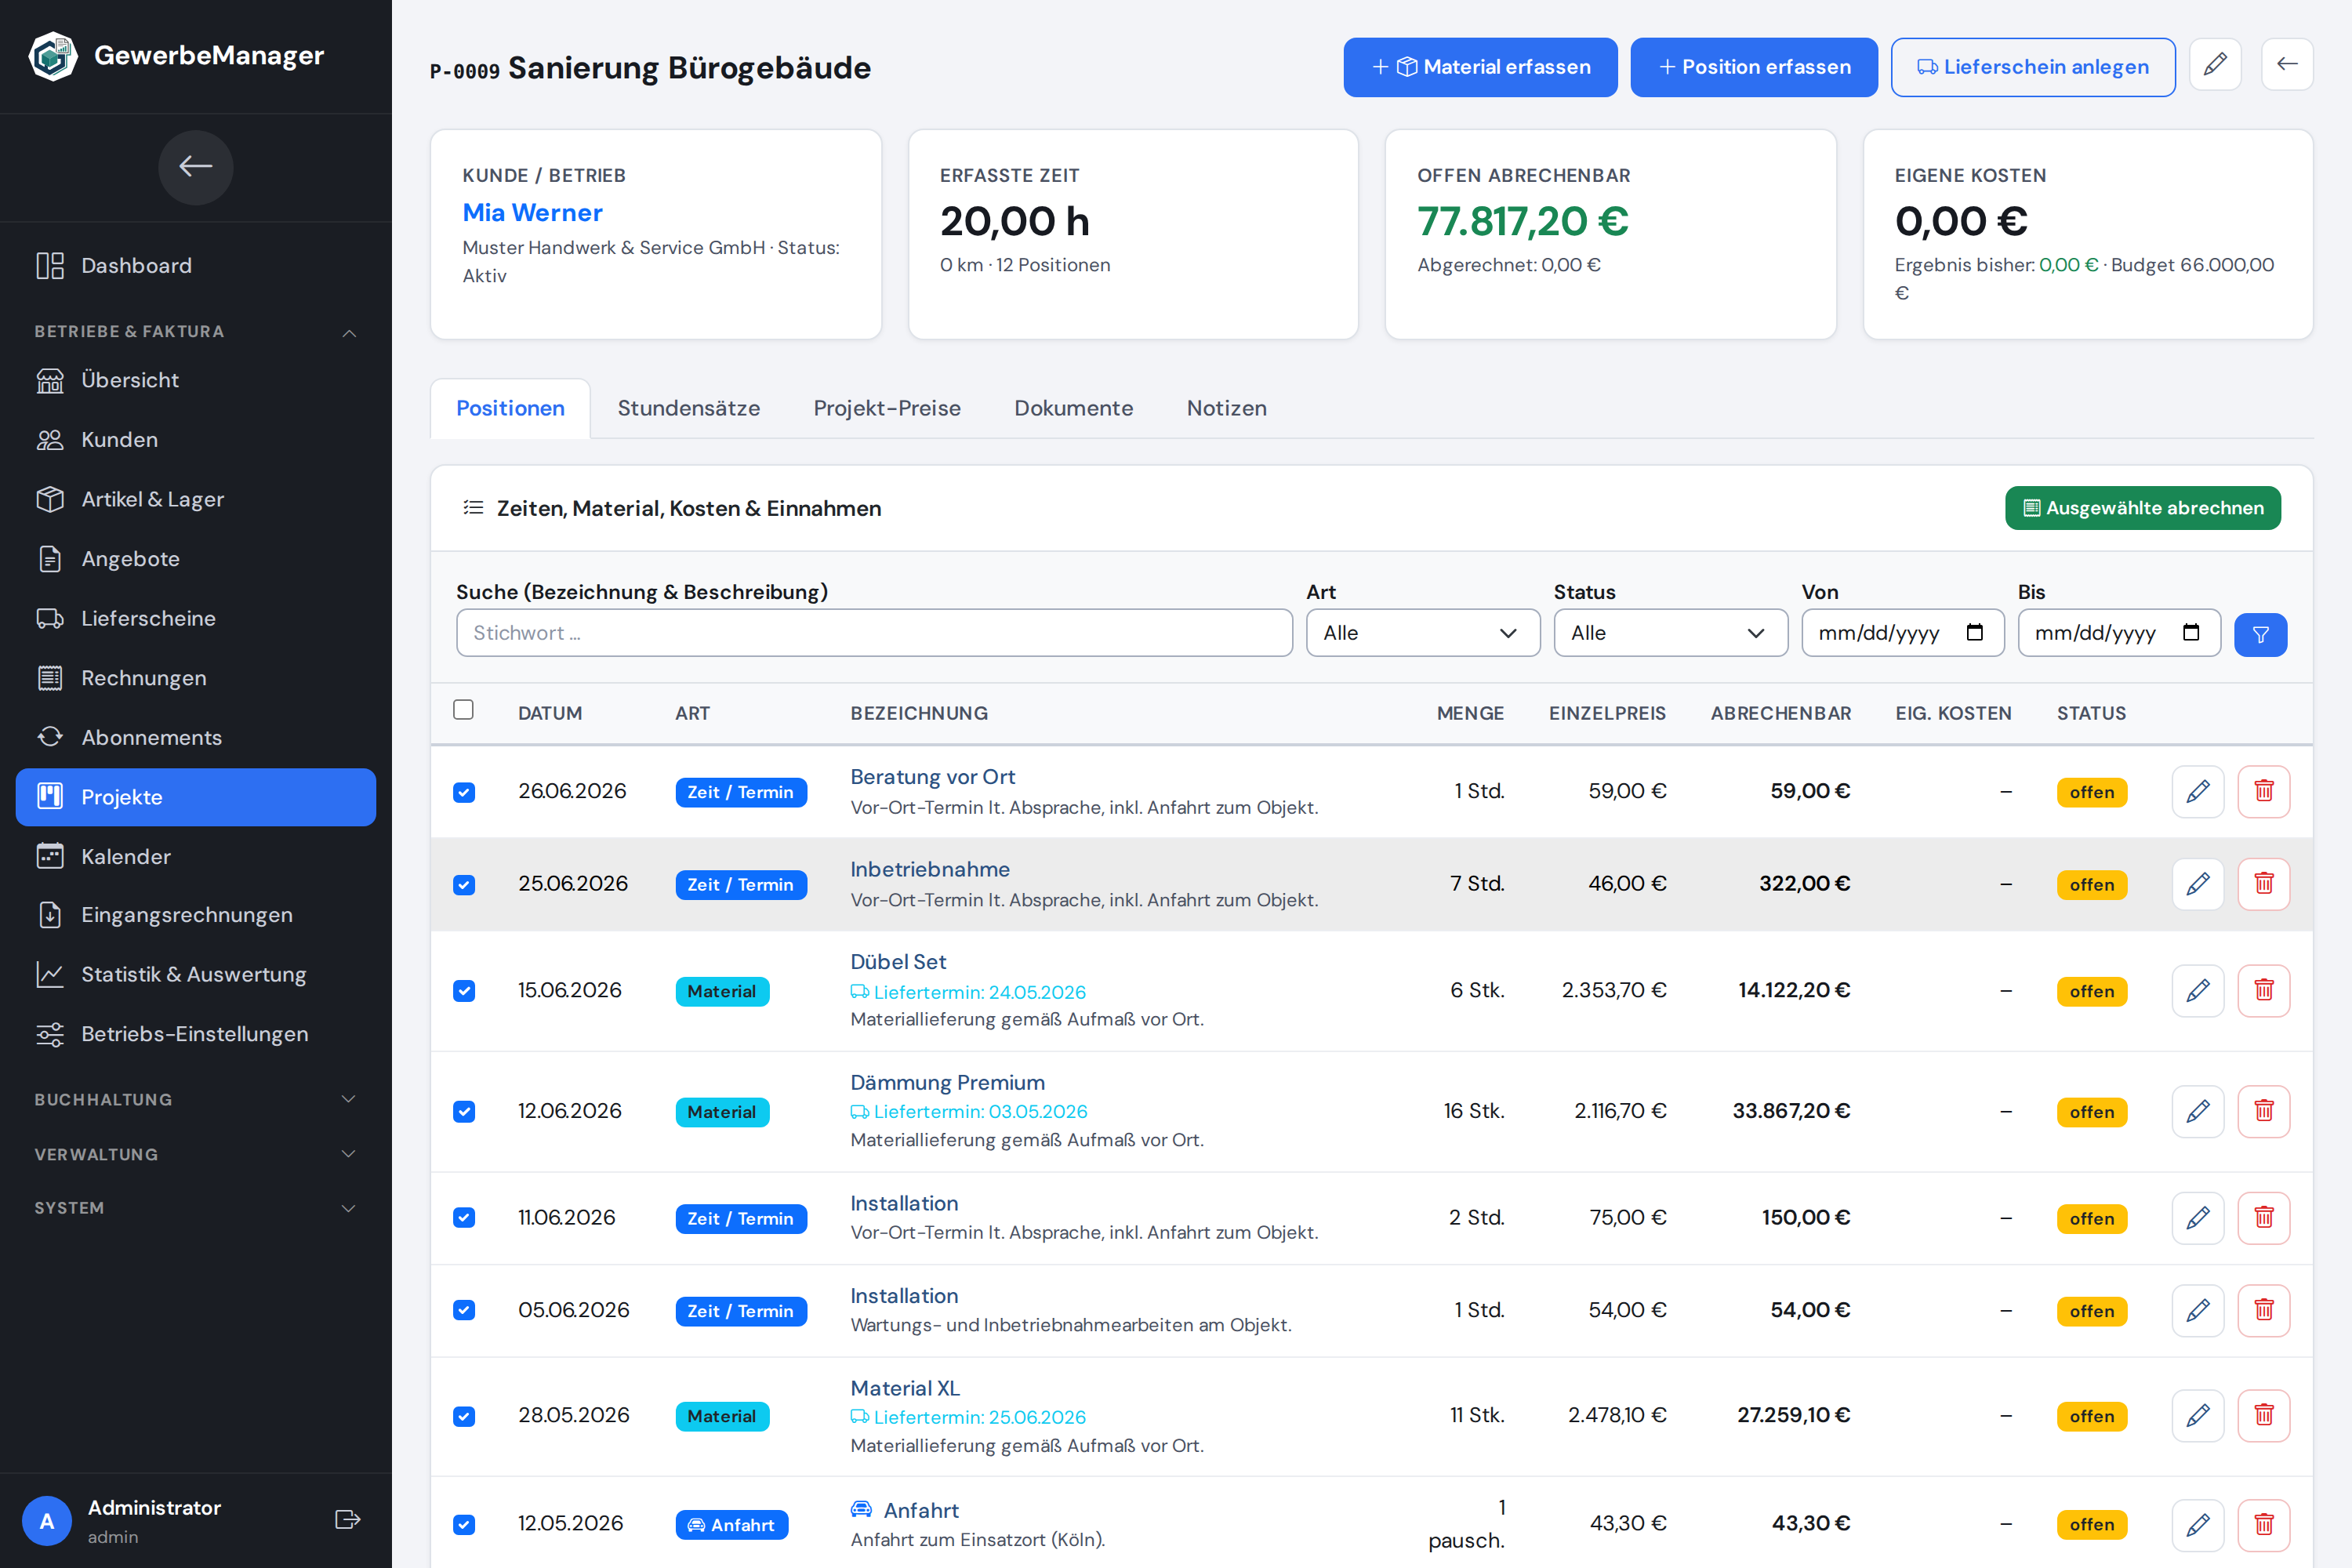2352x1568 pixels.
Task: Click the Material erfassen button
Action: 1480,67
